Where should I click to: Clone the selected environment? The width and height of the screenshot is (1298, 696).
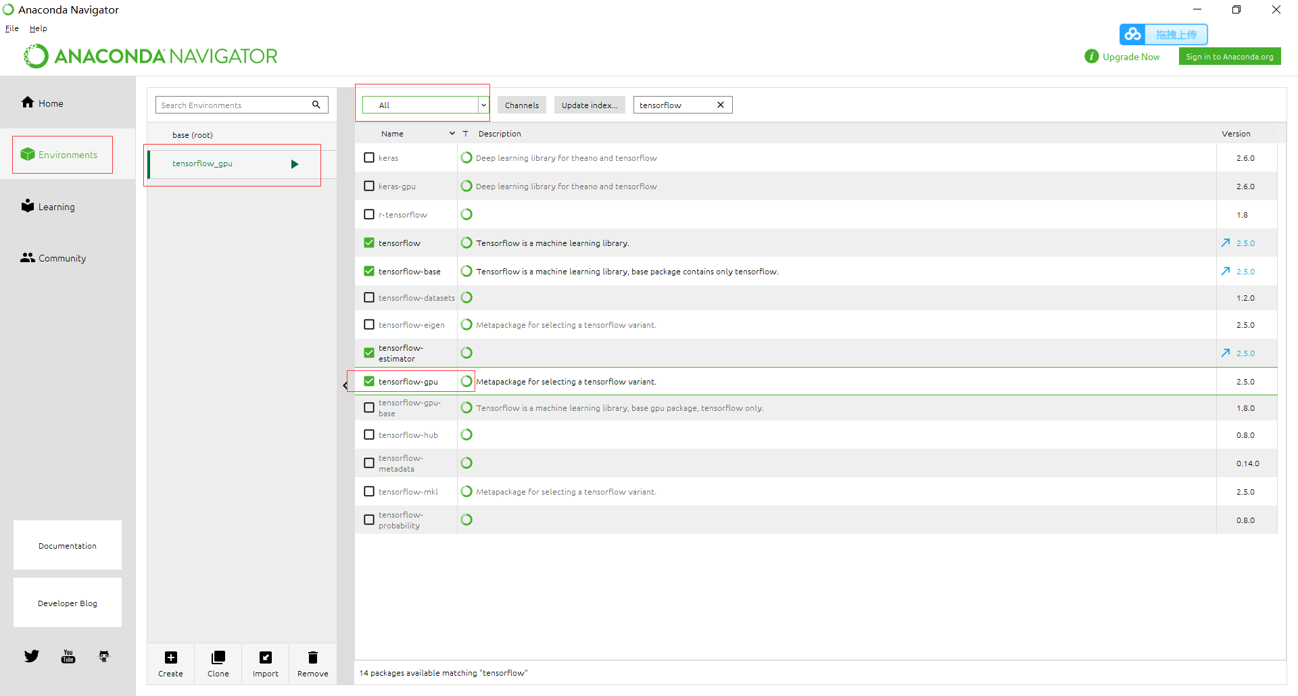(x=218, y=664)
